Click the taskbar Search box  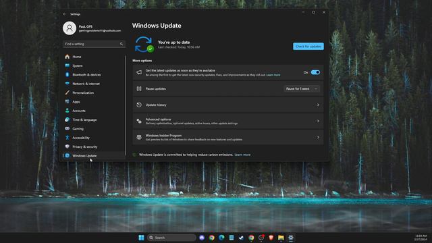point(171,238)
